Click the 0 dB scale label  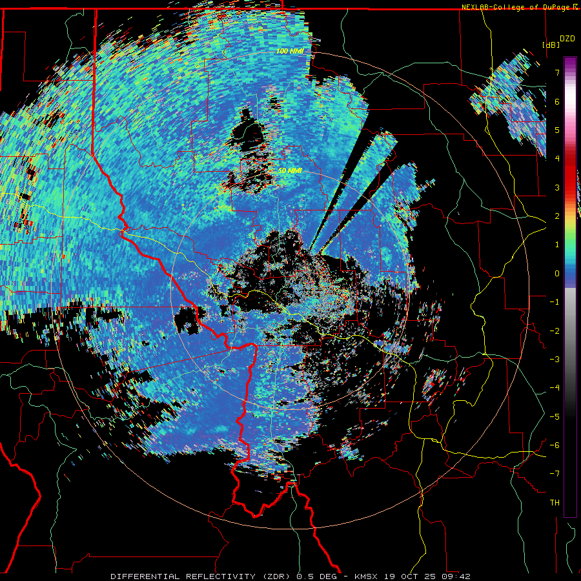click(557, 274)
